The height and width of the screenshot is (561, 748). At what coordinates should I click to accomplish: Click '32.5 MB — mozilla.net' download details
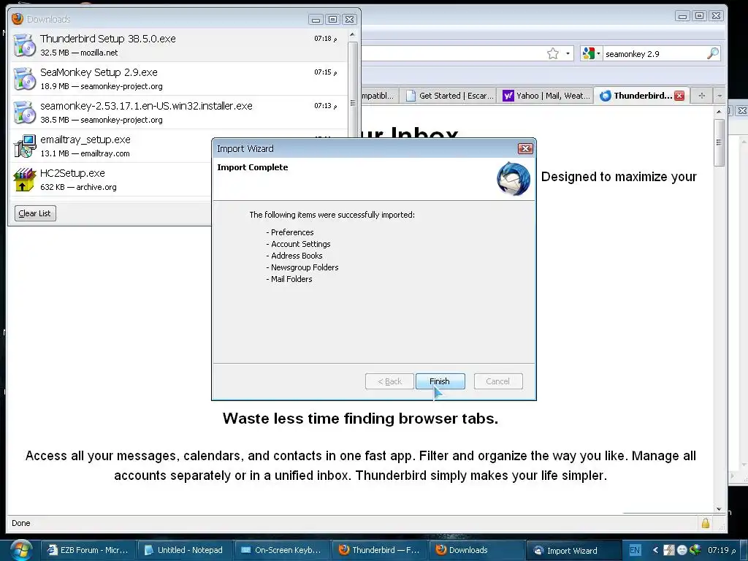click(x=79, y=53)
